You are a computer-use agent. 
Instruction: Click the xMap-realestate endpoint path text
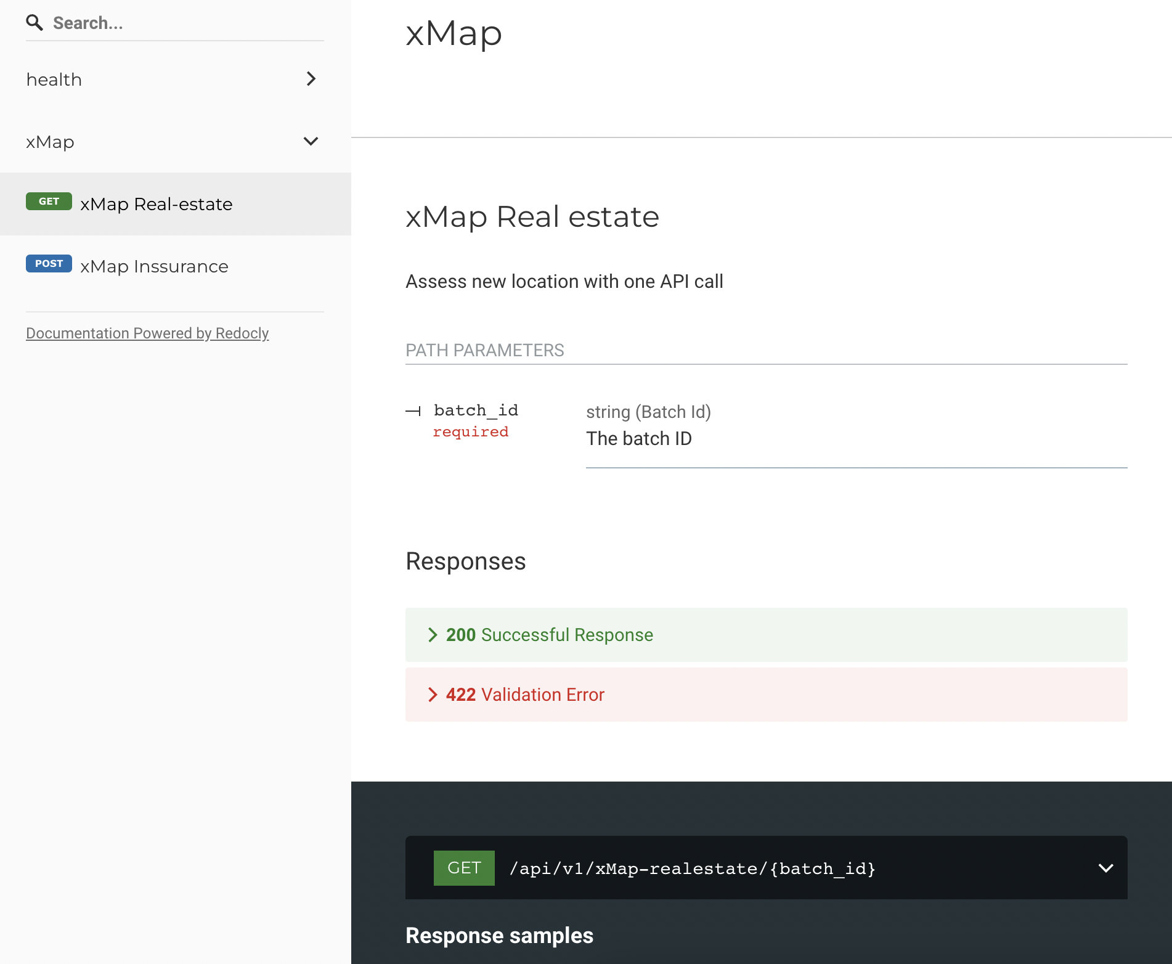pos(692,868)
